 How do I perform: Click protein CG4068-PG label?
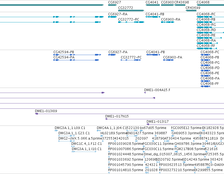(x=210, y=63)
